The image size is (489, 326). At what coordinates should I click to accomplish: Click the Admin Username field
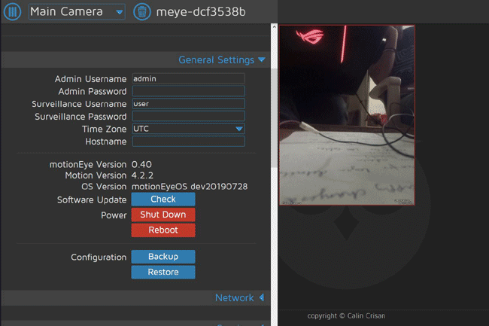(189, 78)
